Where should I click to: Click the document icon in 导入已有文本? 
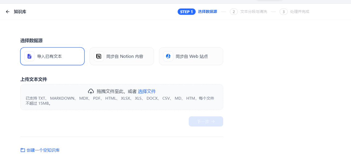tap(29, 56)
